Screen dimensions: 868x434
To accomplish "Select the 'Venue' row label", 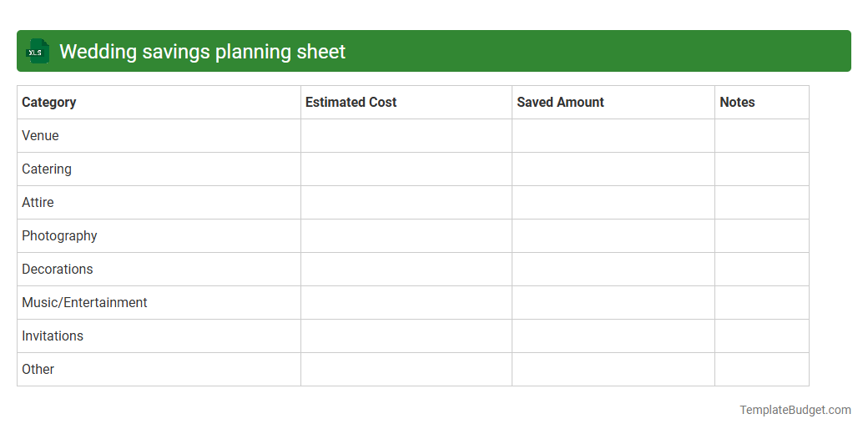I will [x=40, y=135].
